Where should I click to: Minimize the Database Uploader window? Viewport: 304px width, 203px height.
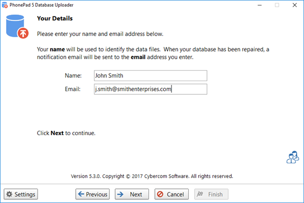click(260, 5)
